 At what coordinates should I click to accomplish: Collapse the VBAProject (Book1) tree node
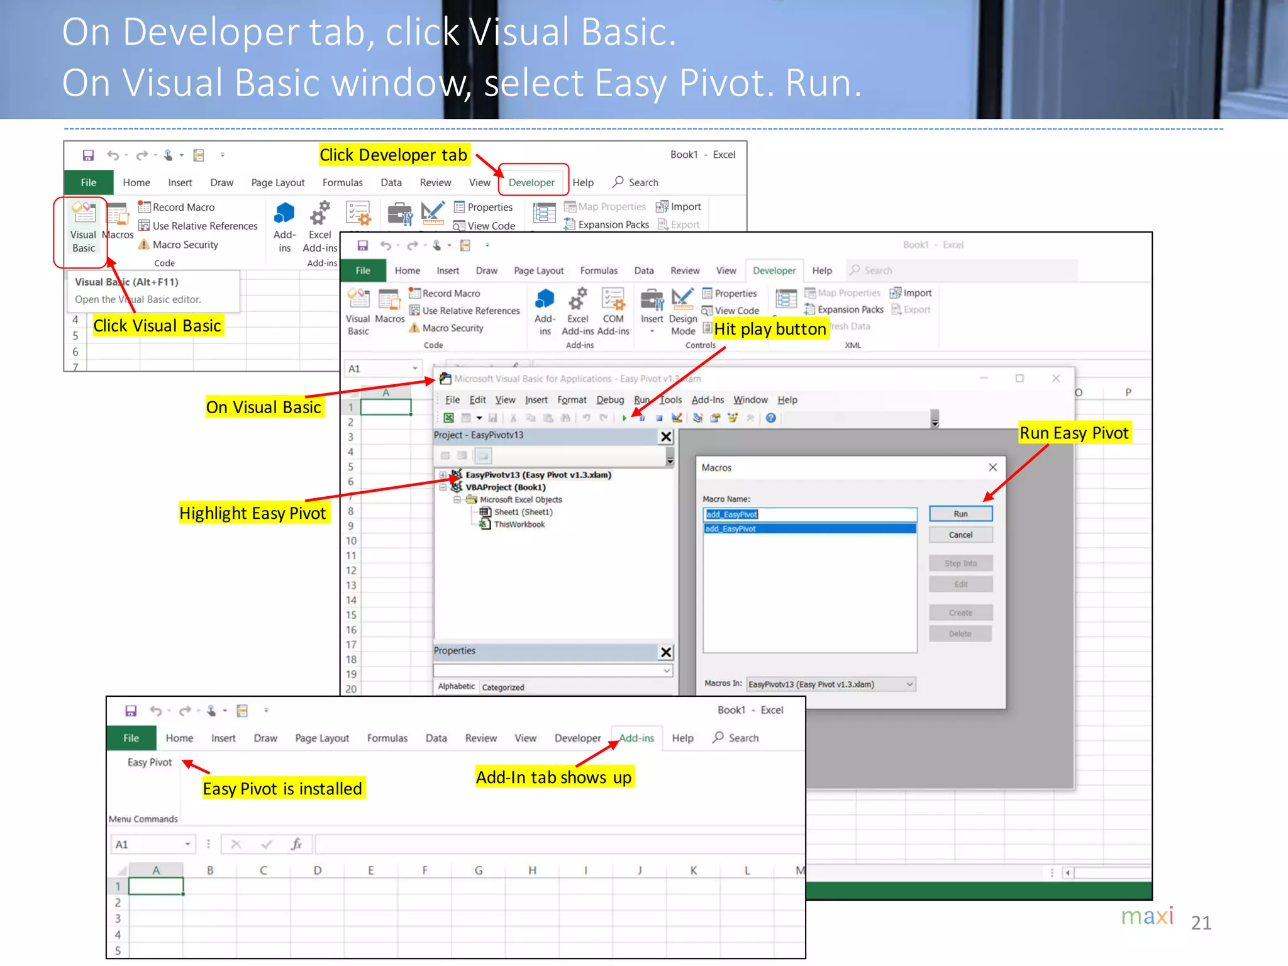tap(443, 487)
